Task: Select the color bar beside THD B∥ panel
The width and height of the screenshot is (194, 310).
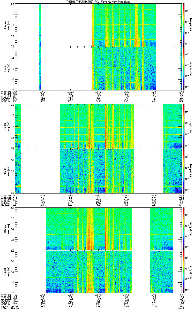Action: [184, 171]
